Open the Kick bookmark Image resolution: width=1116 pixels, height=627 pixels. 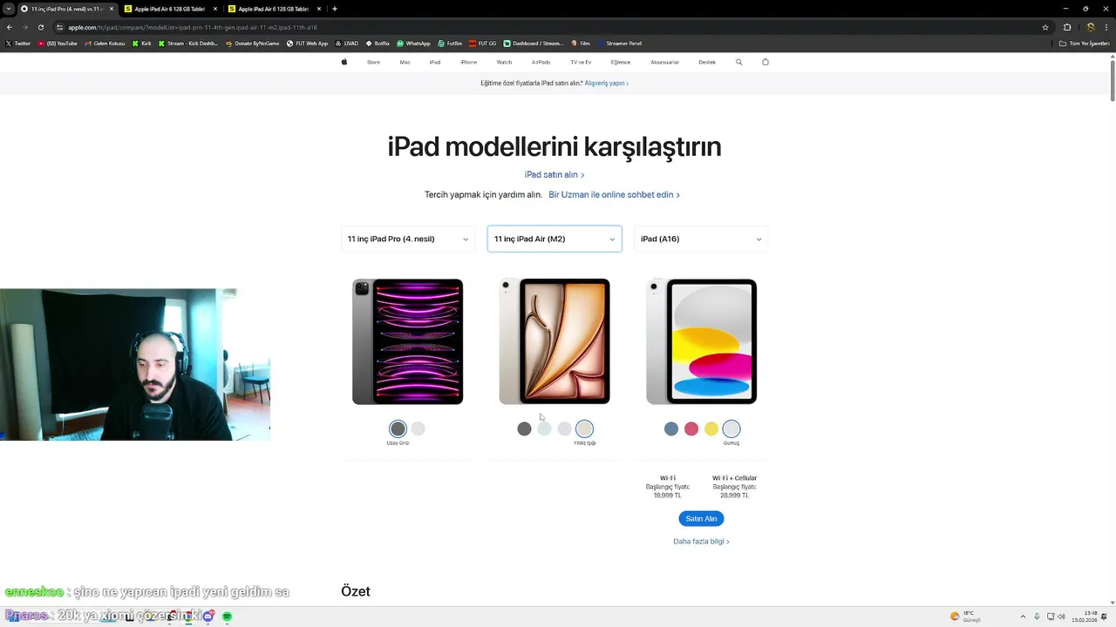coord(141,43)
